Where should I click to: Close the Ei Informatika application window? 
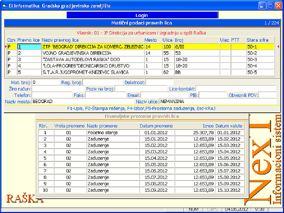[278, 5]
